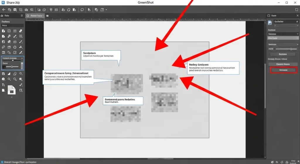Click the fullscreen corner-brackets icon in the top toolbar
Image resolution: width=300 pixels, height=164 pixels.
[x=296, y=10]
